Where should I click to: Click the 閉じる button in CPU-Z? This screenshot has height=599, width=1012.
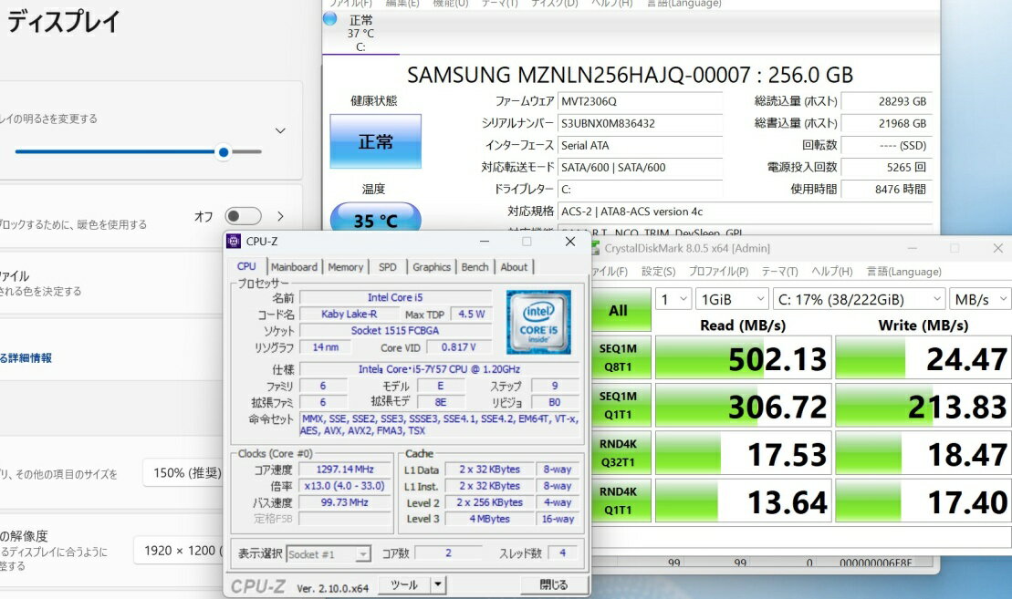click(553, 584)
